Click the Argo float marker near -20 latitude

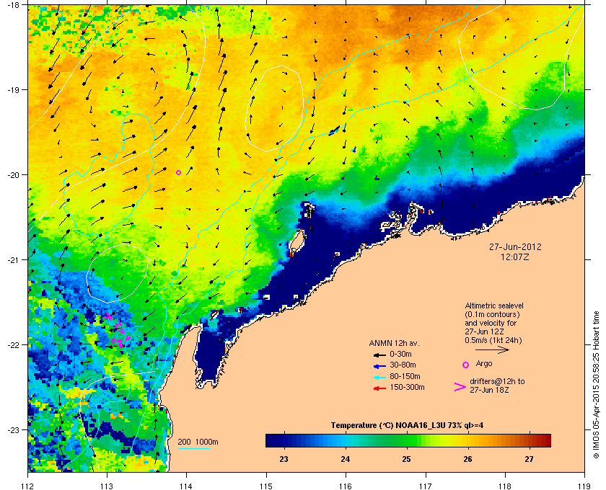[179, 173]
